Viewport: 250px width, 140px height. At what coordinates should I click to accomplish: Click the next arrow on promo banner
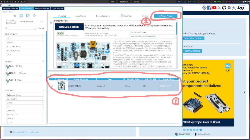245,92
